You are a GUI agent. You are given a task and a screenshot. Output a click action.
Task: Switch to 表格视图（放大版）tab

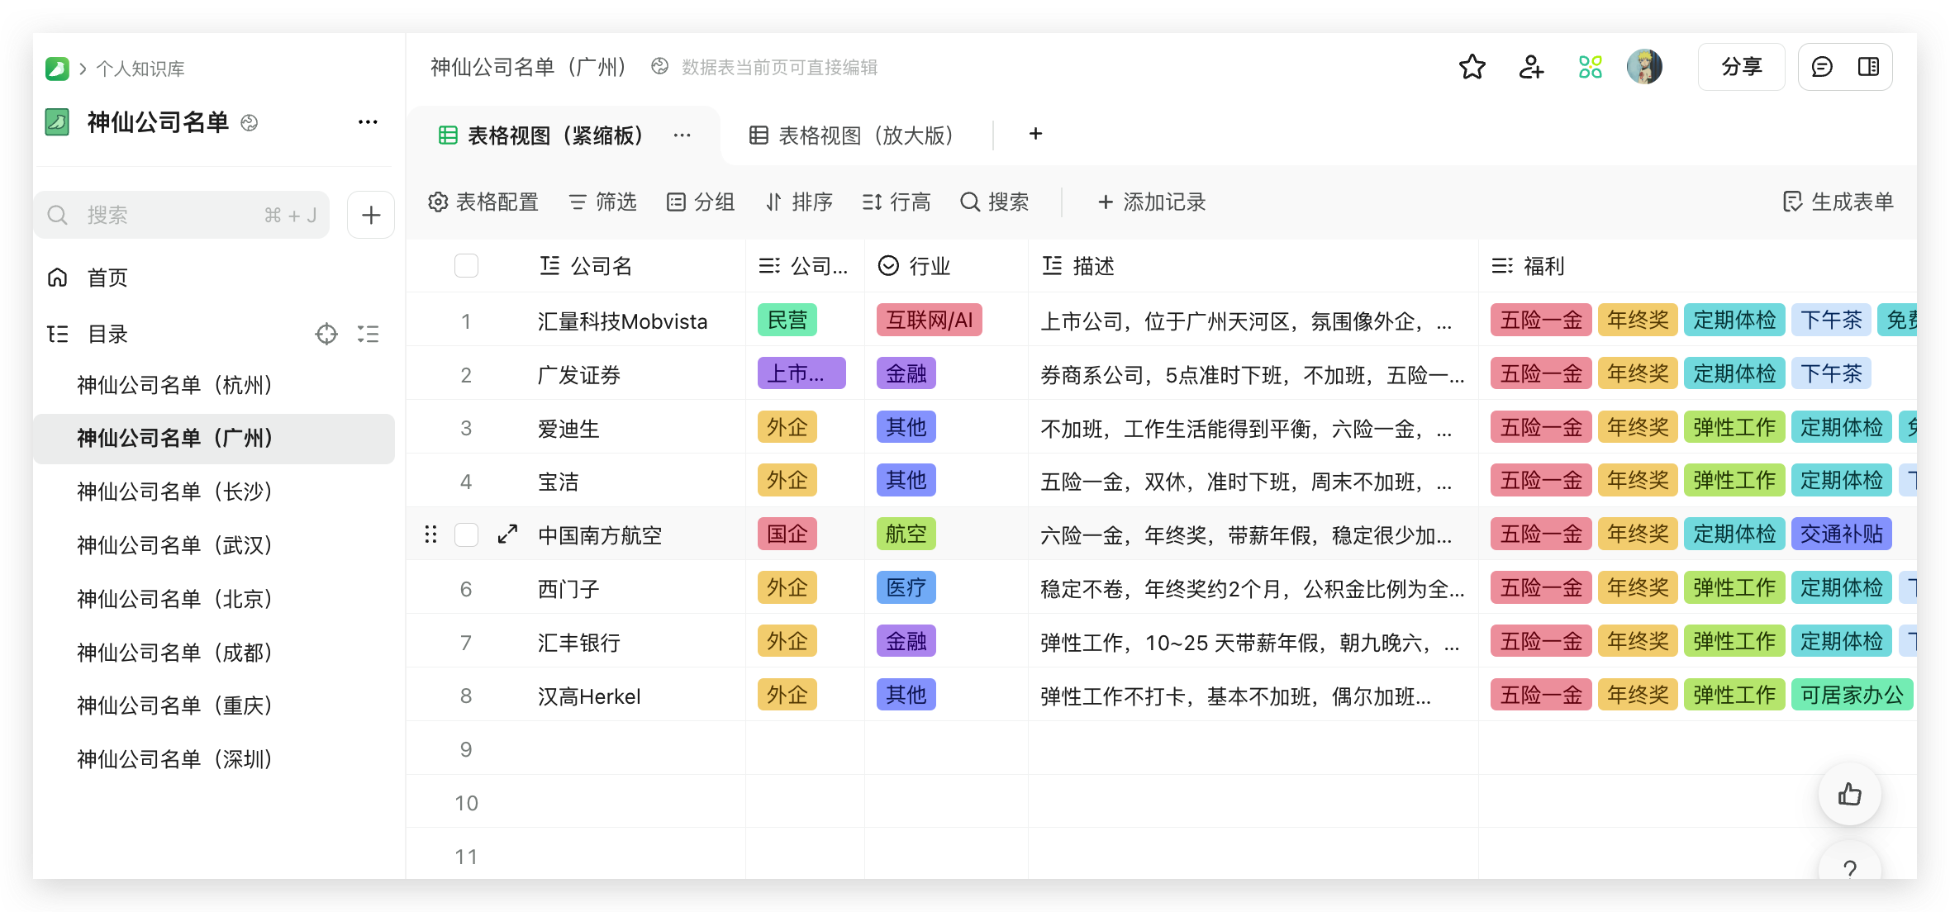(852, 135)
